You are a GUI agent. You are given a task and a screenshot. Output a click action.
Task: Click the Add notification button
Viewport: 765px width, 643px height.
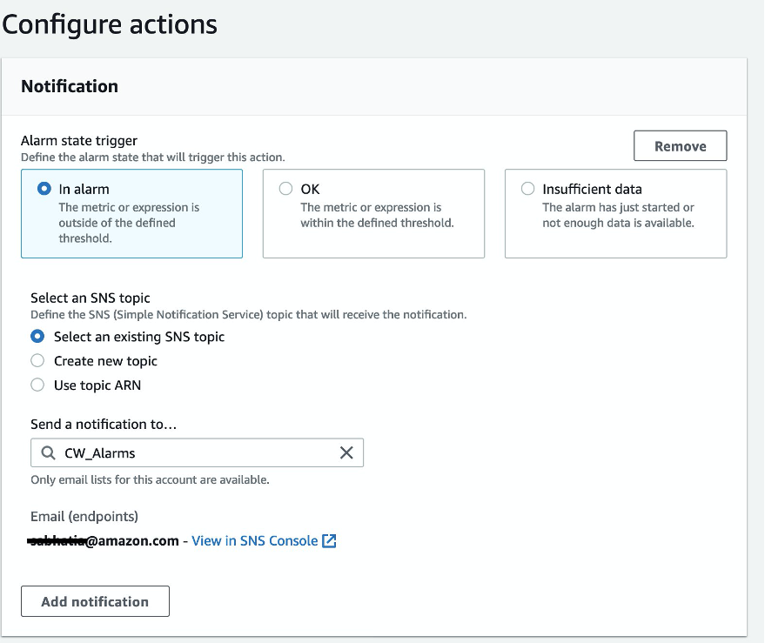pyautogui.click(x=95, y=601)
